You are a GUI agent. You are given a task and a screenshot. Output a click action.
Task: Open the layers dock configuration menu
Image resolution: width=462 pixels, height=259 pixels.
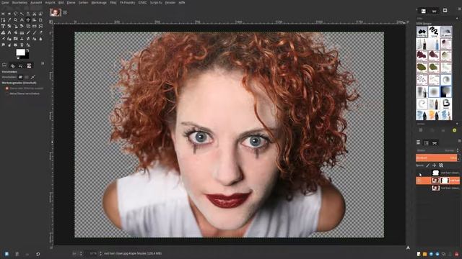tap(459, 141)
